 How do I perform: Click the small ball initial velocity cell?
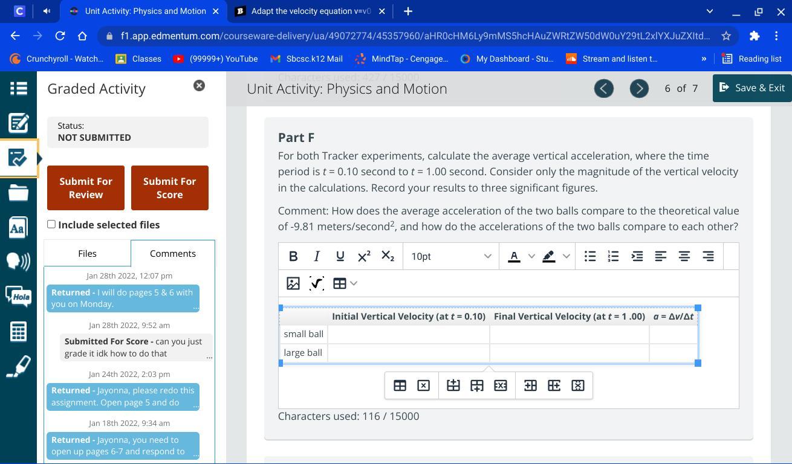[x=408, y=334]
